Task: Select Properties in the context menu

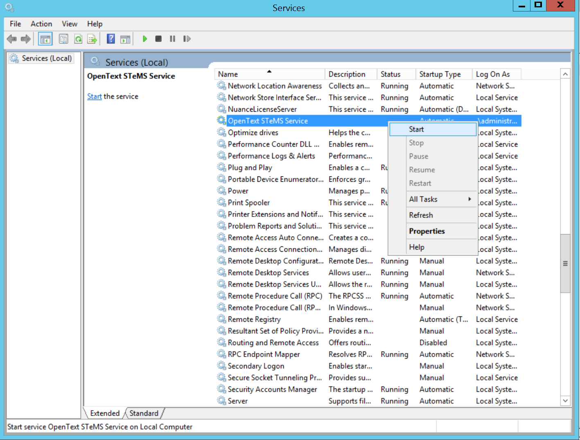Action: click(x=427, y=231)
